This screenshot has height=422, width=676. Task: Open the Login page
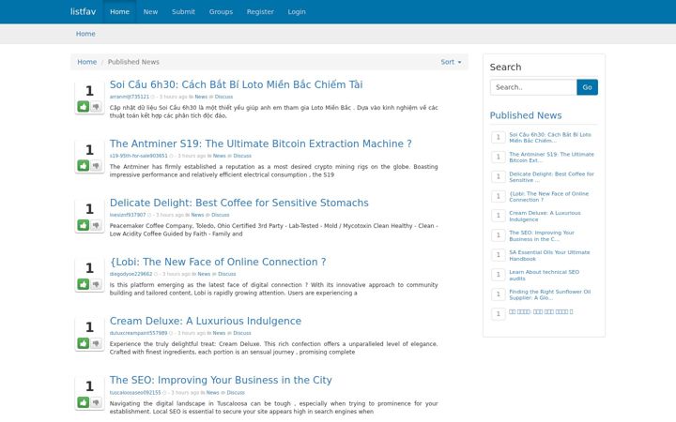[x=297, y=11]
